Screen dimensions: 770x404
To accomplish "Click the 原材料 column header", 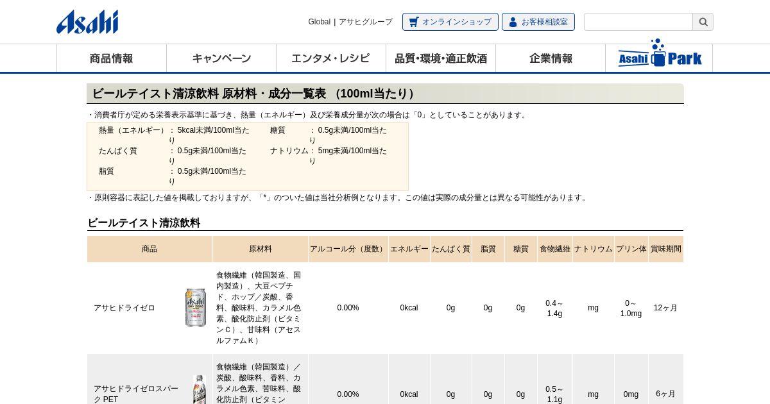I will pos(261,249).
